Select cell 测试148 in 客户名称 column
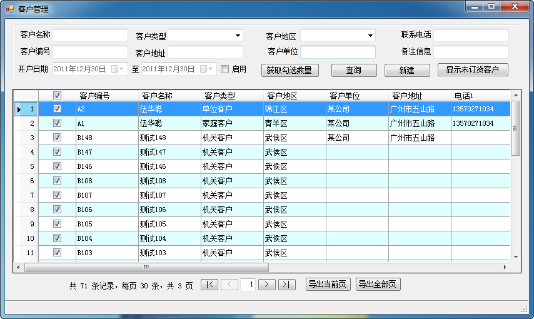Viewport: 534px width, 319px height. [x=169, y=138]
